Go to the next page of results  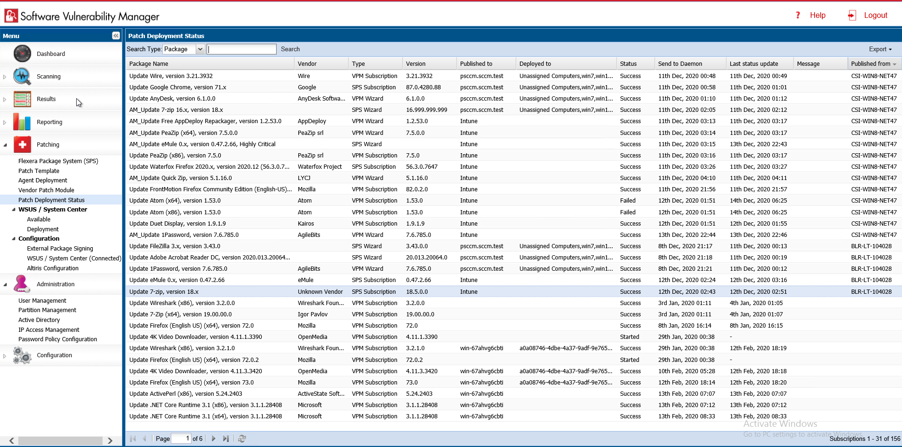coord(214,439)
